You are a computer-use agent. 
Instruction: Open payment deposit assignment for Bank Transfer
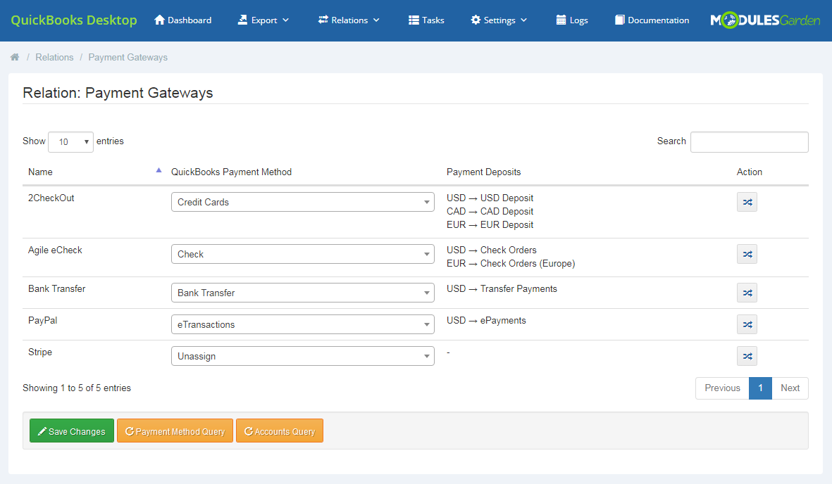click(x=747, y=293)
